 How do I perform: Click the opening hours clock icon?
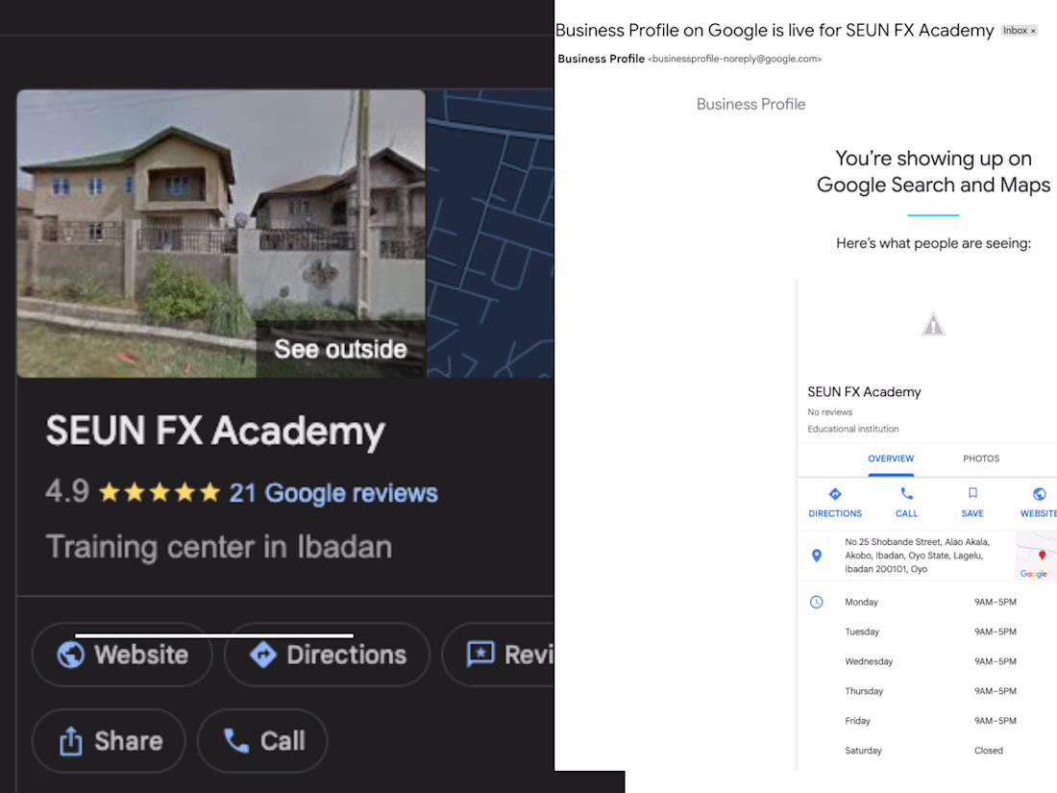(x=817, y=602)
